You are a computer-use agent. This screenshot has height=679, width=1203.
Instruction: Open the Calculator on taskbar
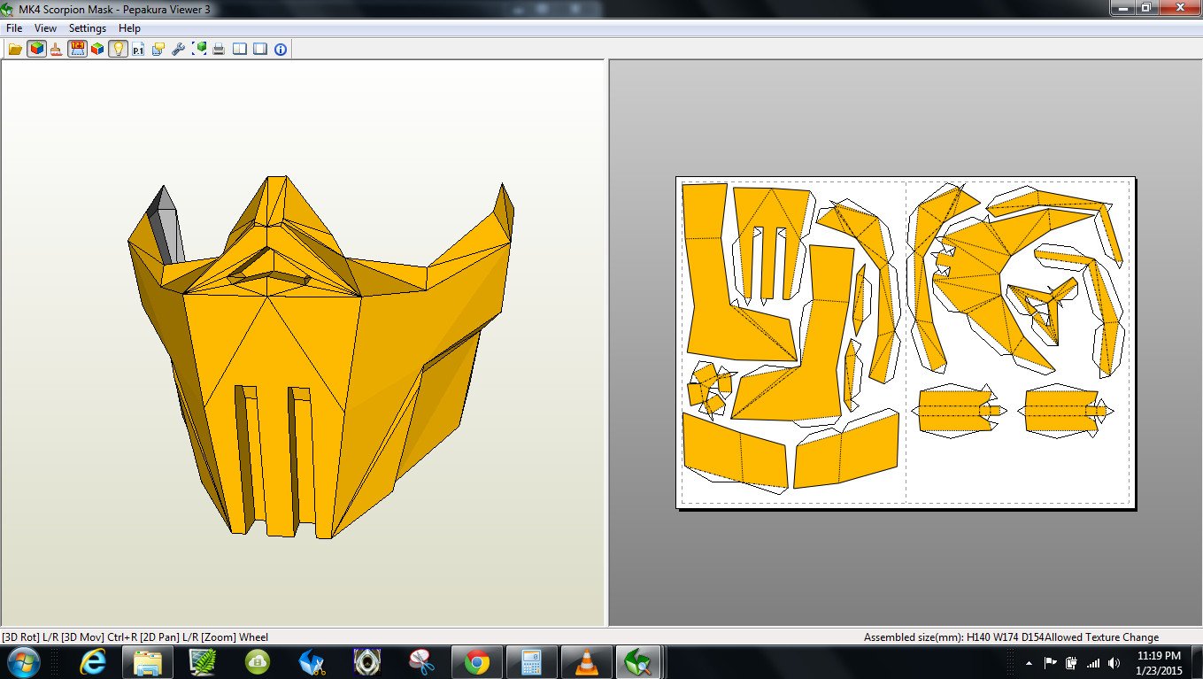pyautogui.click(x=531, y=662)
